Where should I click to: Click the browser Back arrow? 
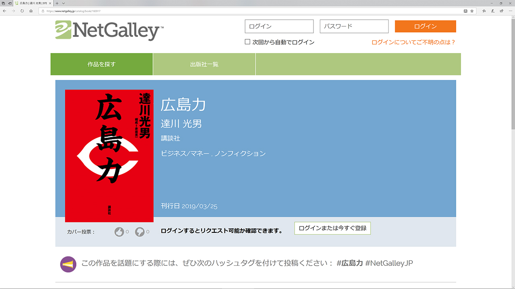pyautogui.click(x=4, y=11)
